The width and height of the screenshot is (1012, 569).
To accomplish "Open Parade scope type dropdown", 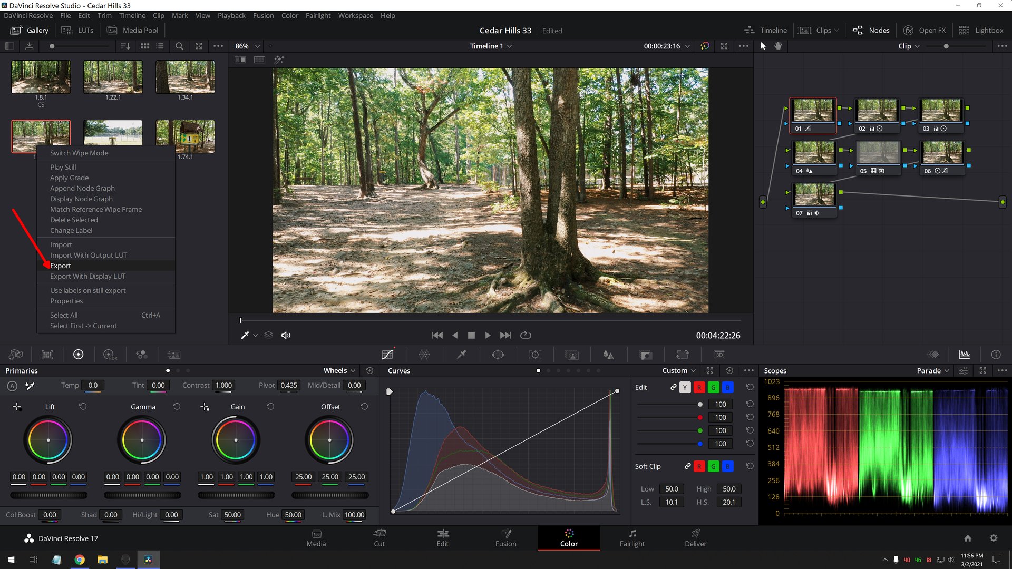I will click(x=933, y=371).
